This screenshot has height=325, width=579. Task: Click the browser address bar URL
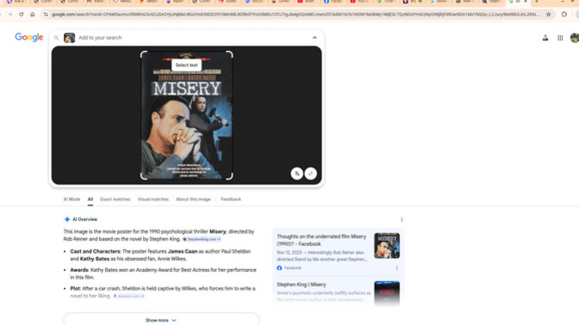(x=296, y=15)
